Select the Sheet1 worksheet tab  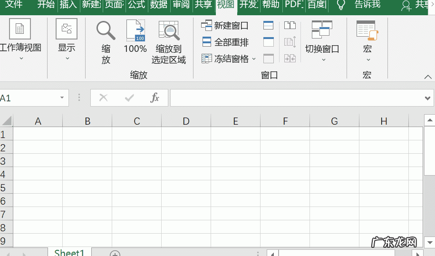tap(69, 252)
